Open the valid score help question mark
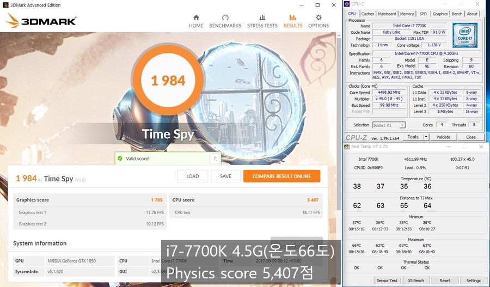The image size is (490, 287). pos(215,158)
